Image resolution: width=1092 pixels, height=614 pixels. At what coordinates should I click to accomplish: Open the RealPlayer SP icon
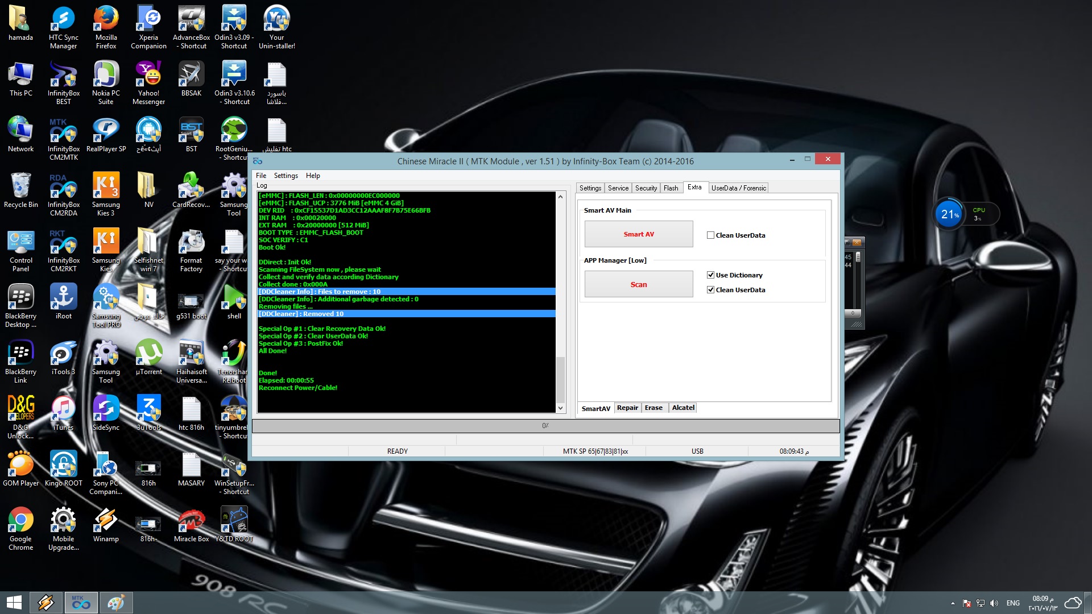pyautogui.click(x=106, y=134)
